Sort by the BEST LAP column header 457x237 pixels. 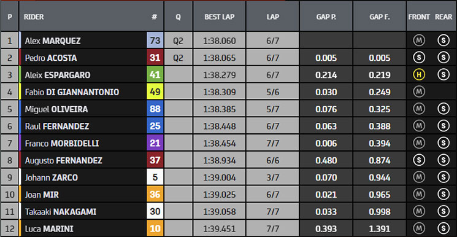point(220,17)
